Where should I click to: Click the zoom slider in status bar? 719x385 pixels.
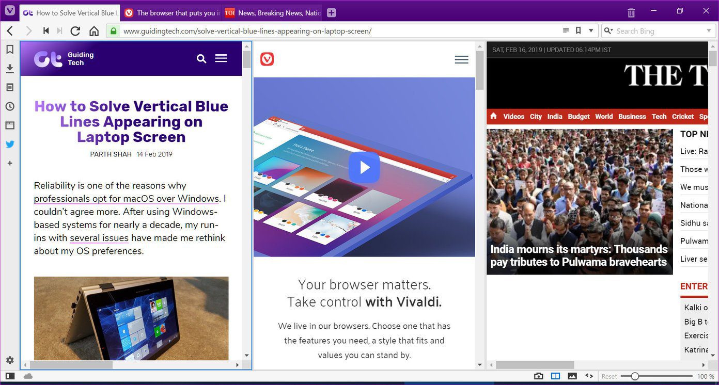coord(657,376)
